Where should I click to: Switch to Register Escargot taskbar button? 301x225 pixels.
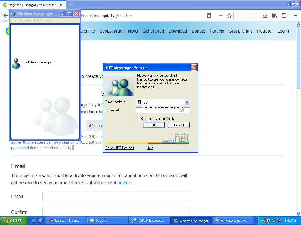[66, 221]
